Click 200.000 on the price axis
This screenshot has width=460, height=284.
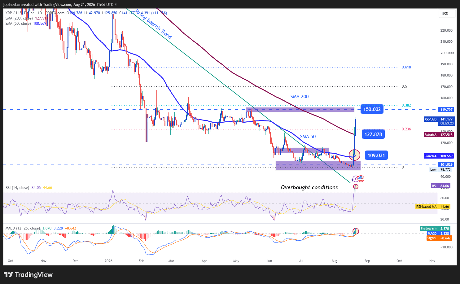[447, 53]
